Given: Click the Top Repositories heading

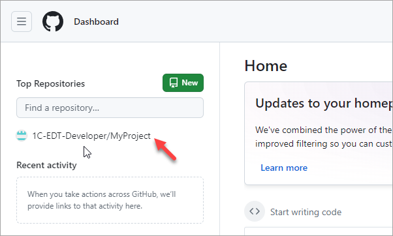Looking at the screenshot, I should pos(51,83).
